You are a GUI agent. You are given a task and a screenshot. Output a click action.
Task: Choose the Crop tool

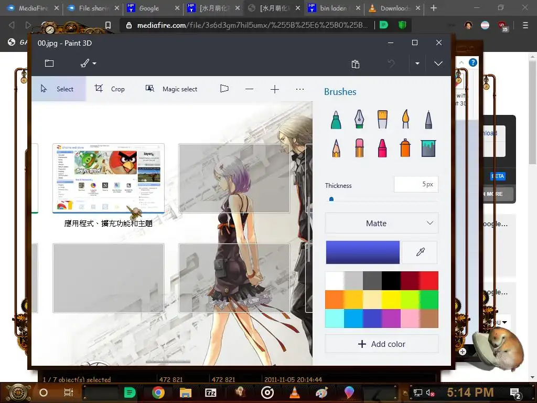pyautogui.click(x=110, y=89)
